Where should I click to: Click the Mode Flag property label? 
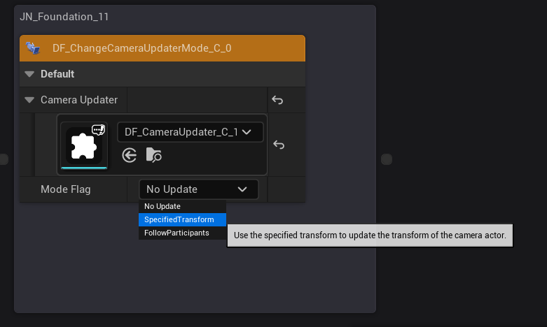pyautogui.click(x=66, y=189)
